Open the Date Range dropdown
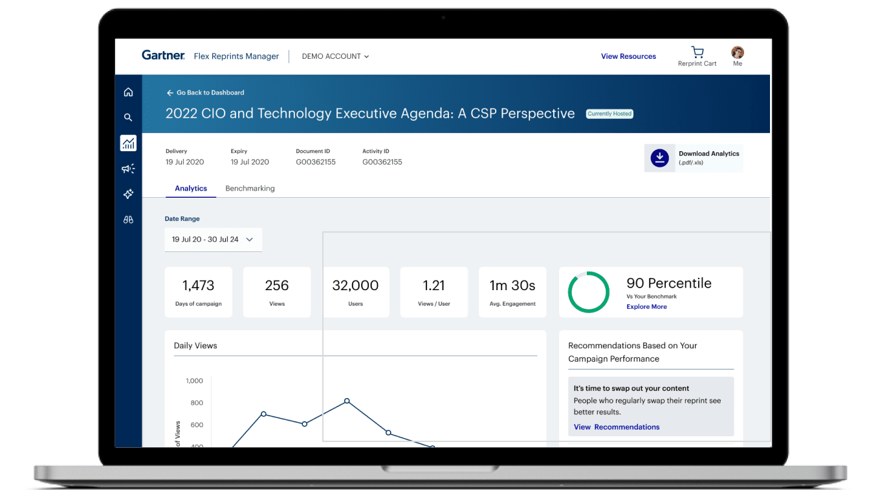This screenshot has width=880, height=495. point(213,239)
